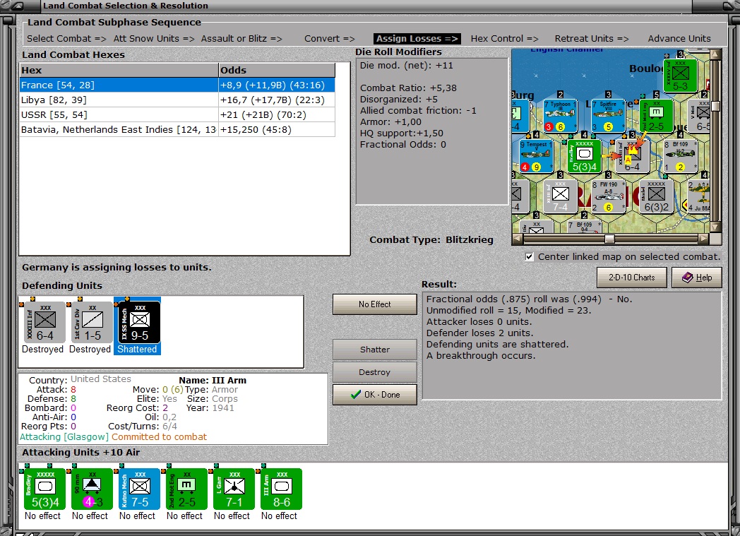Click the No Effect button
740x536 pixels.
pos(375,304)
